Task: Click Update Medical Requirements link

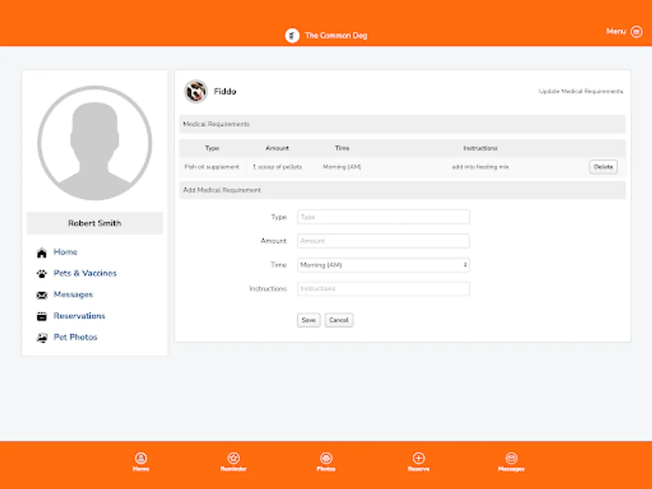Action: pos(580,91)
